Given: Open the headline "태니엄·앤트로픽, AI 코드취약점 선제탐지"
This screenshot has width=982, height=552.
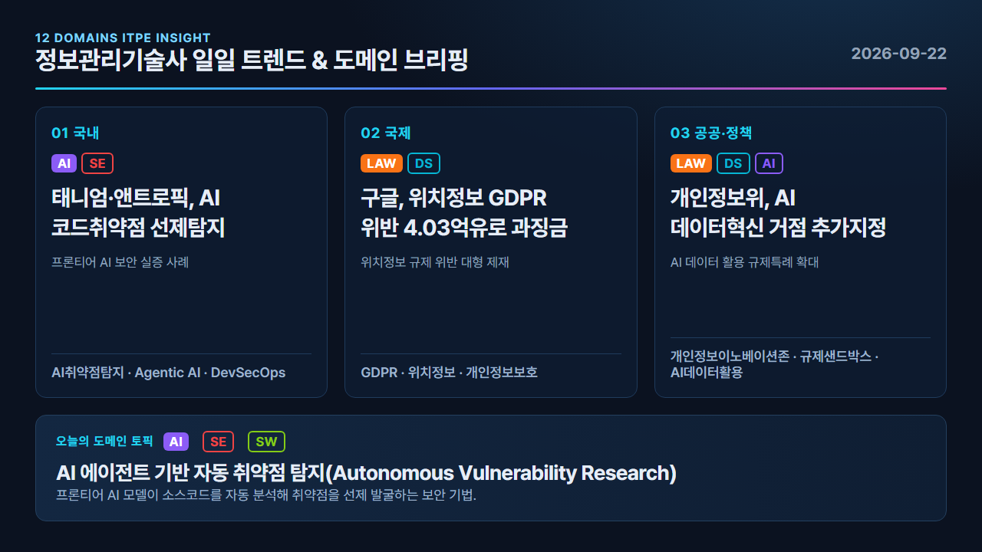Looking at the screenshot, I should pos(138,213).
